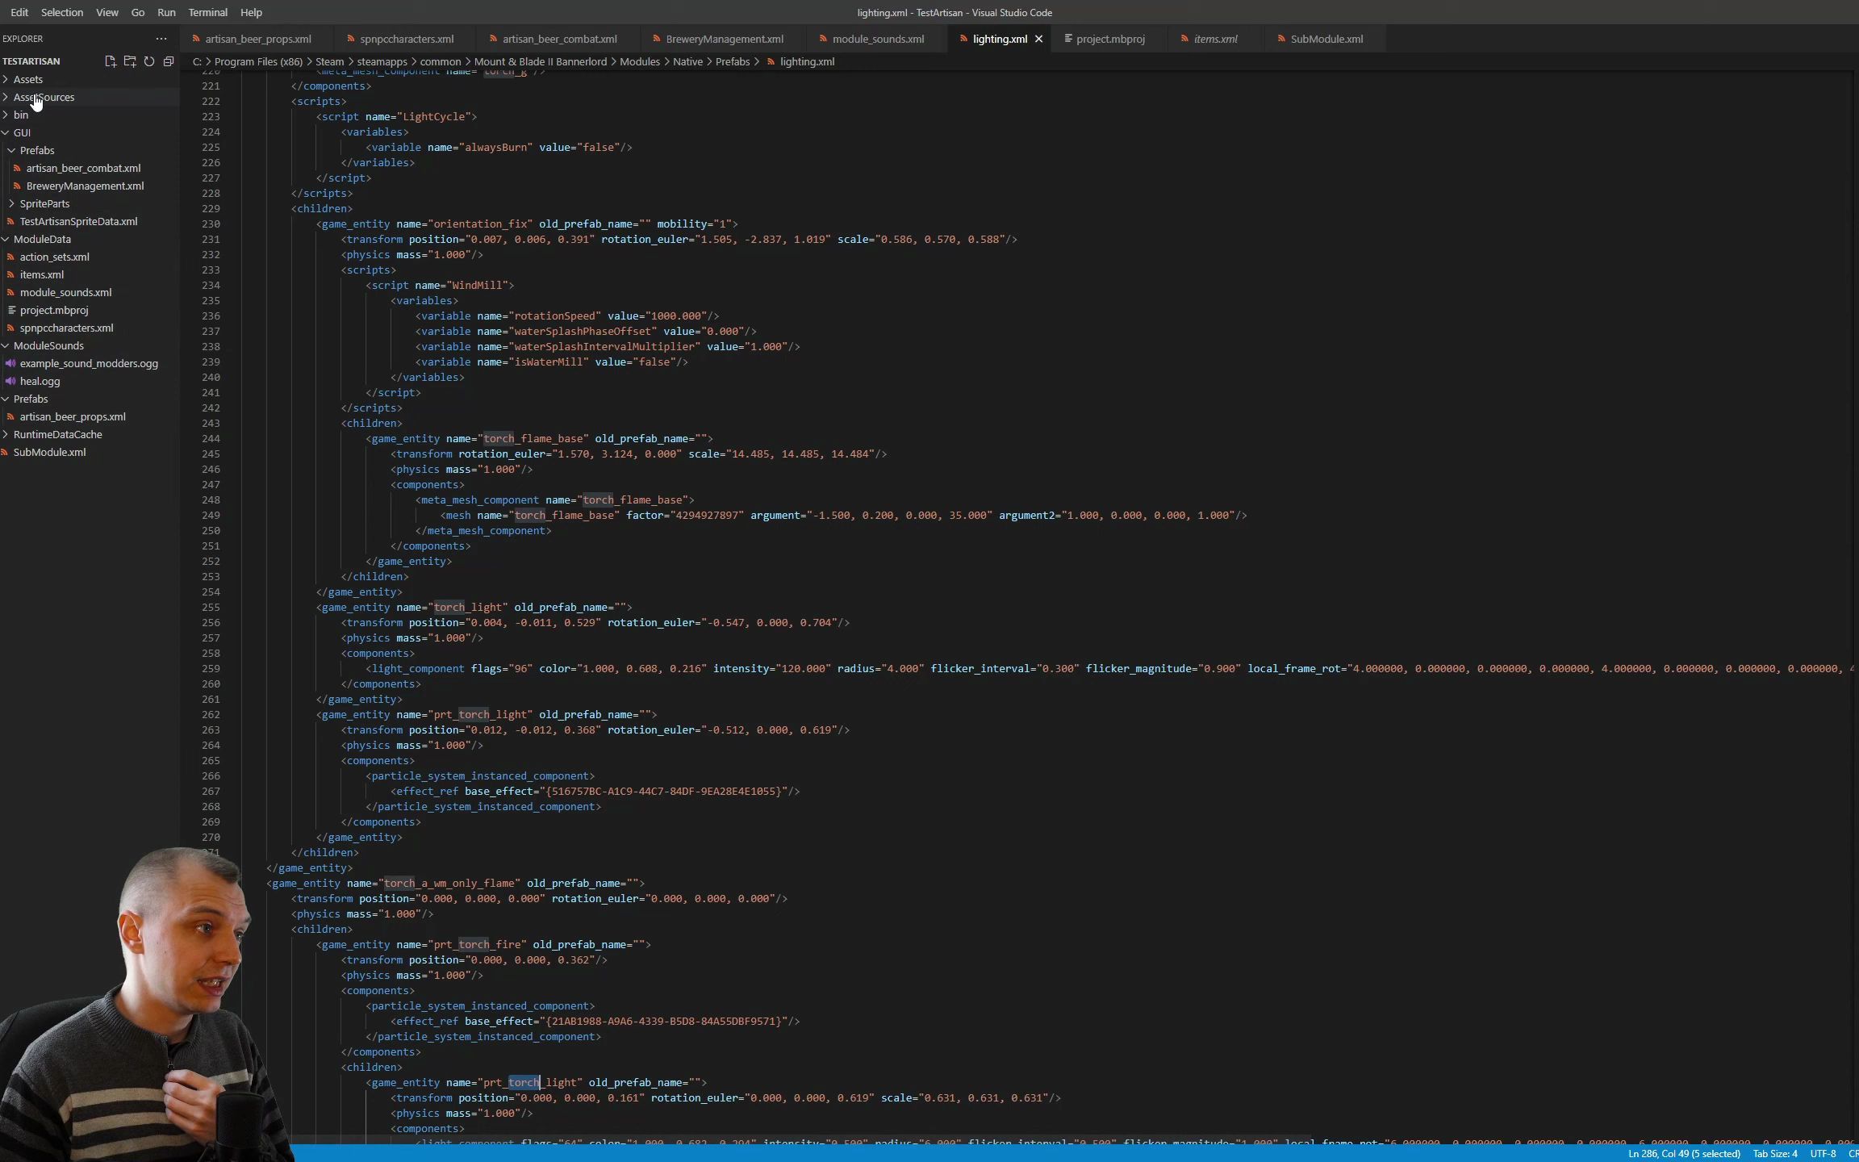Switch to the BreweryManagement.xml tab

pos(724,39)
